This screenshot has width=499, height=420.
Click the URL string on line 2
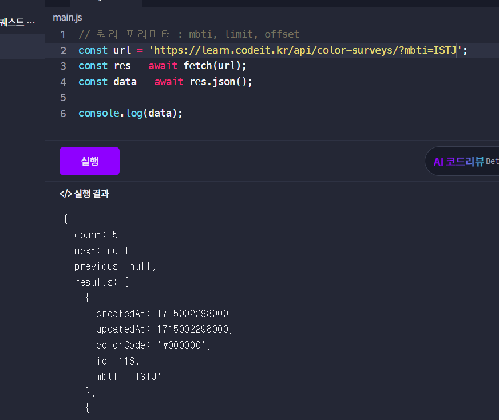305,50
